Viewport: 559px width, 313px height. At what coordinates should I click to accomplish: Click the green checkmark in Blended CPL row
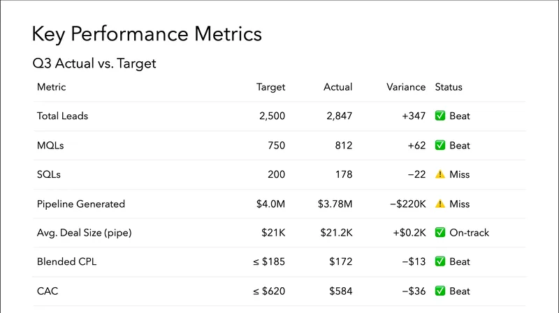(440, 262)
